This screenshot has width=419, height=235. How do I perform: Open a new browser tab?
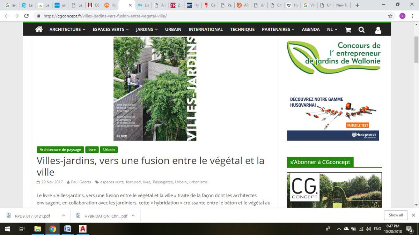(357, 5)
